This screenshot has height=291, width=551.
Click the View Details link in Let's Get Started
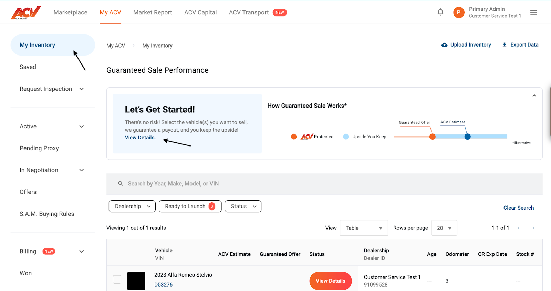click(140, 138)
